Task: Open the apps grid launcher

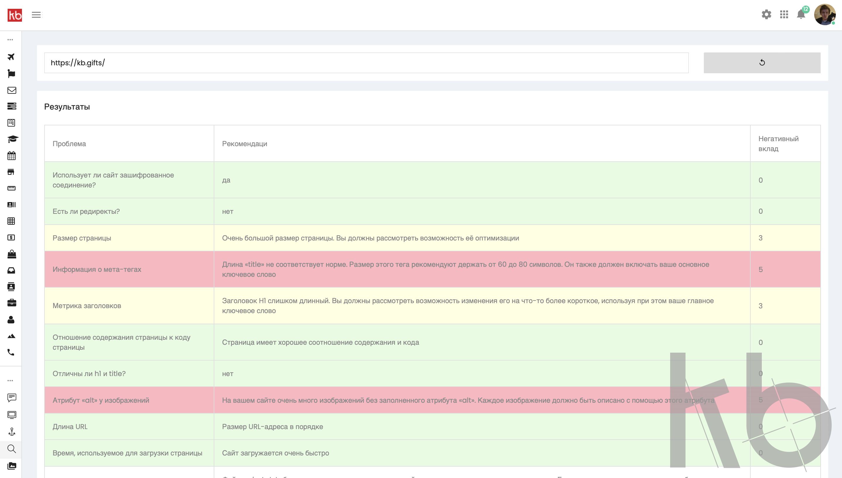Action: [784, 14]
